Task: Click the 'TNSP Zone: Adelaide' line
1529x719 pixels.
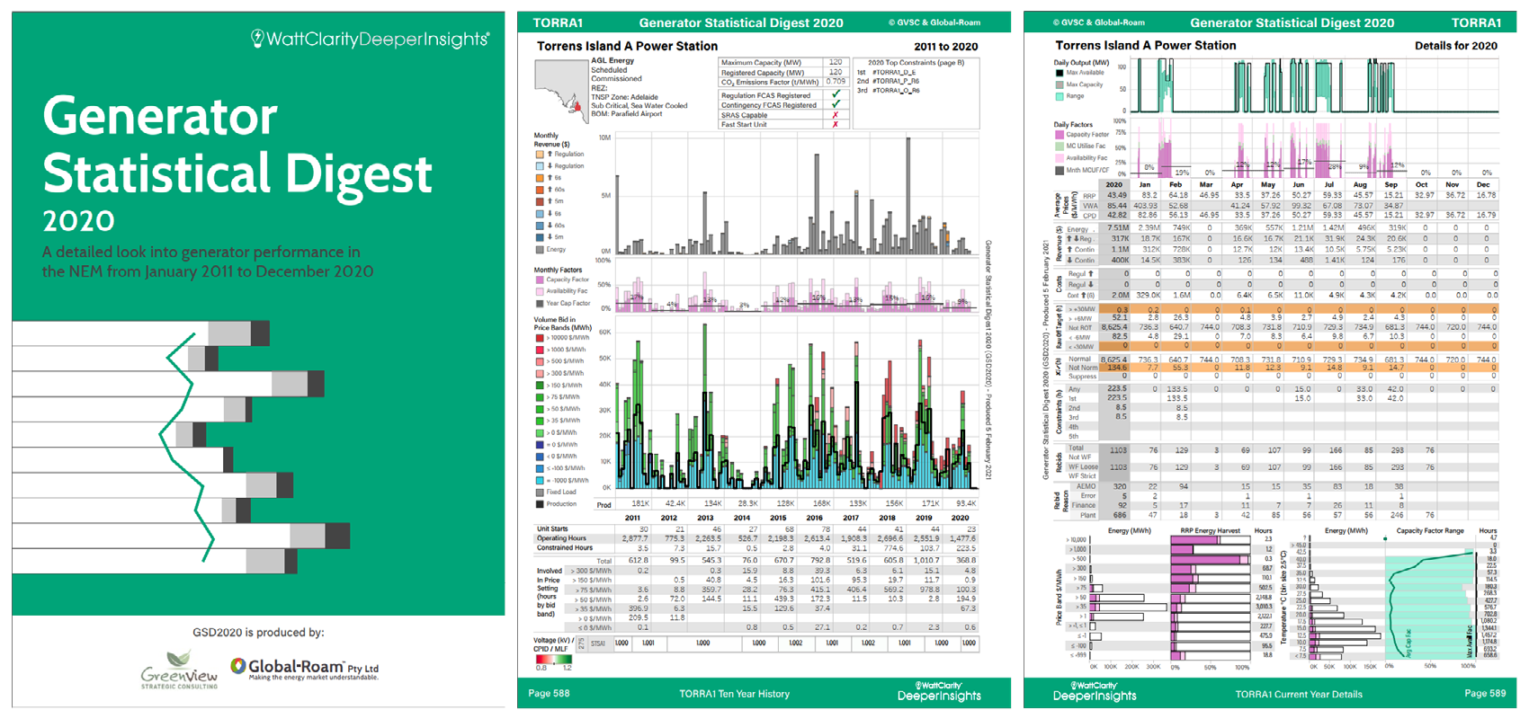Action: coord(624,97)
